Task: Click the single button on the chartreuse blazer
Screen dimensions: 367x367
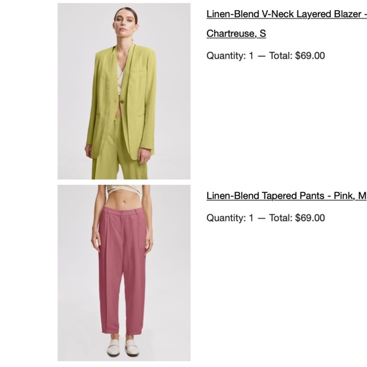Action: 121,101
